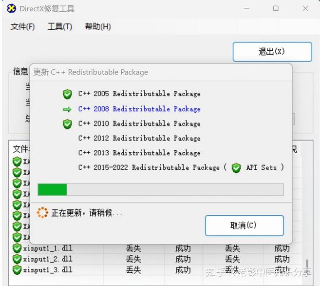
Task: Select the C++ 2013 Redistributable Package text
Action: click(139, 153)
